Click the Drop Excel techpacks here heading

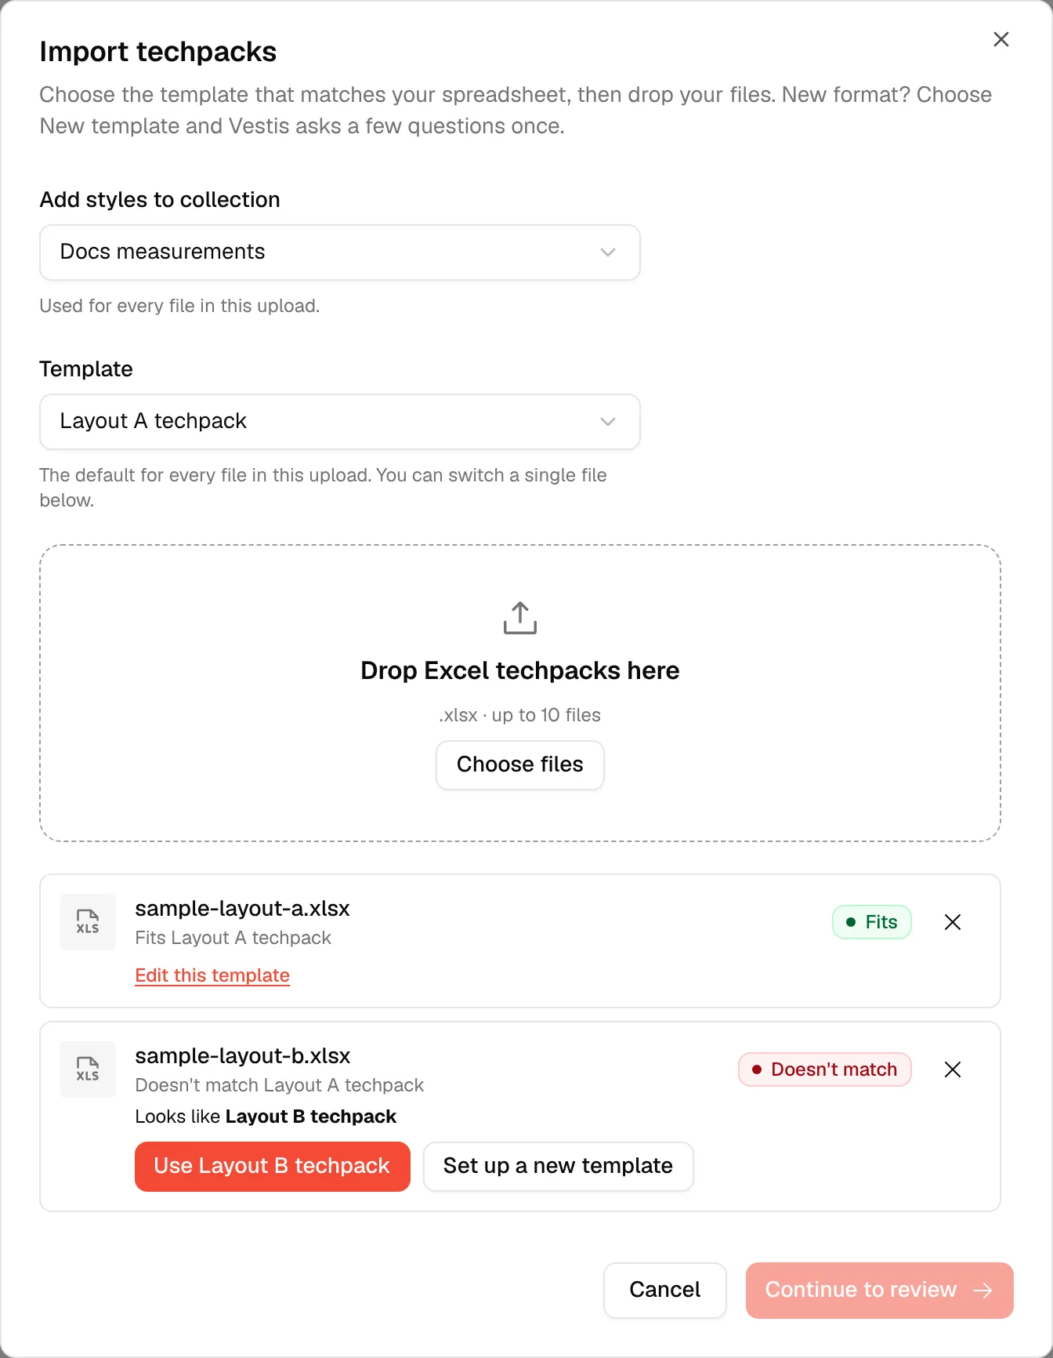520,671
